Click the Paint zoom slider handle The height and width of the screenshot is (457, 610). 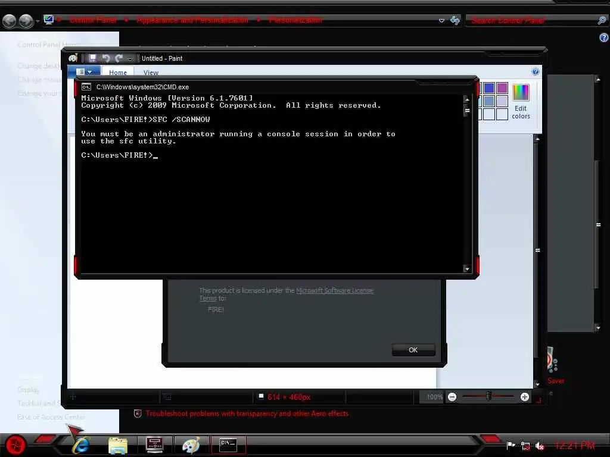(488, 396)
